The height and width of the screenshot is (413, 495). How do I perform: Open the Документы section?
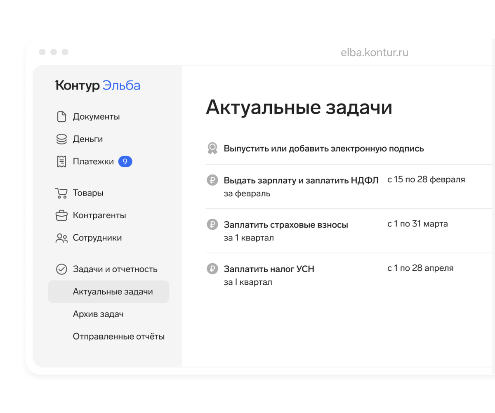pyautogui.click(x=96, y=117)
